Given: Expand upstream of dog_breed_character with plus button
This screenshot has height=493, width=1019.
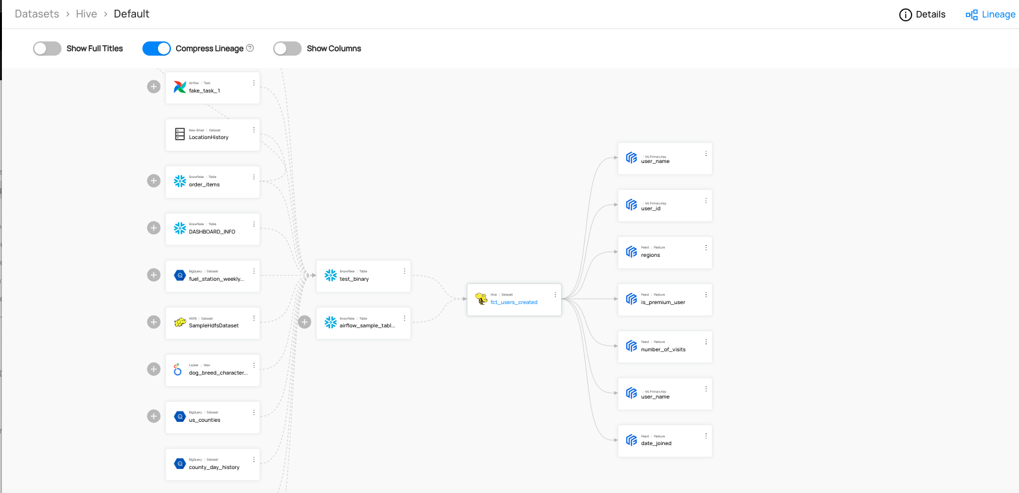Looking at the screenshot, I should coord(153,369).
